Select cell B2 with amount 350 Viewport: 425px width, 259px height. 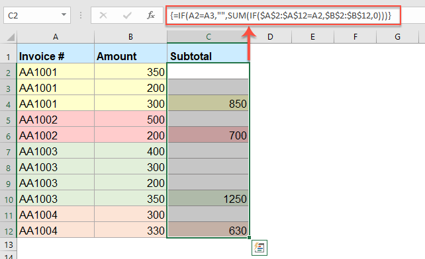[x=130, y=71]
